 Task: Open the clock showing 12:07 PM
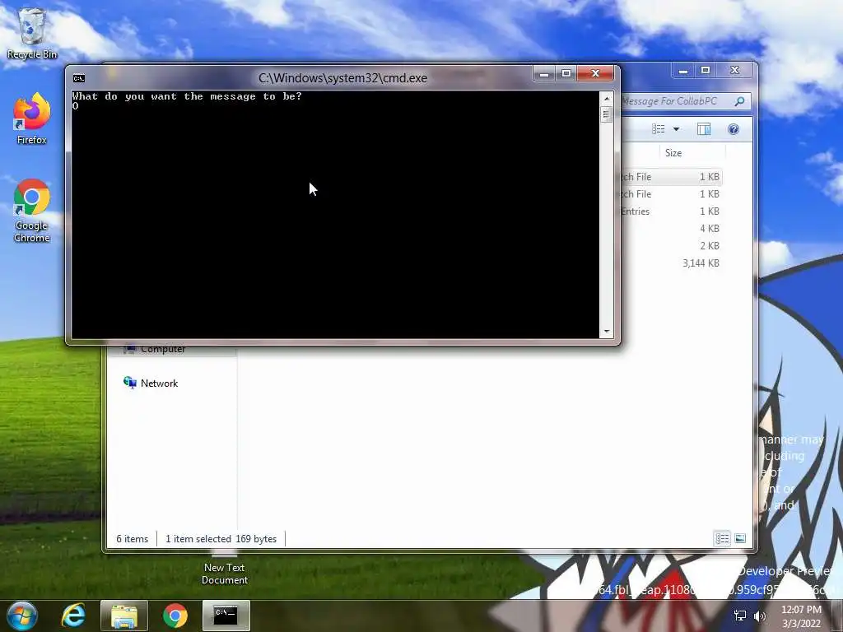pos(801,616)
